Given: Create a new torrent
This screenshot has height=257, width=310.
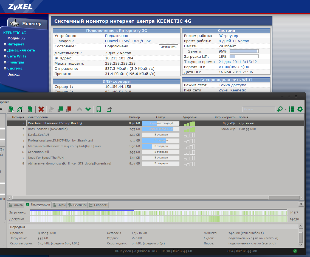Looking at the screenshot, I should 30,109.
